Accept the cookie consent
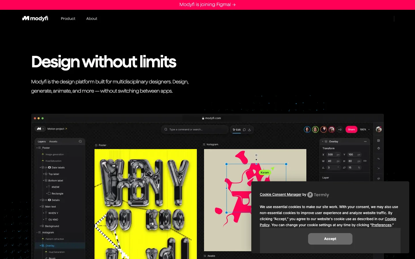 [x=330, y=239]
